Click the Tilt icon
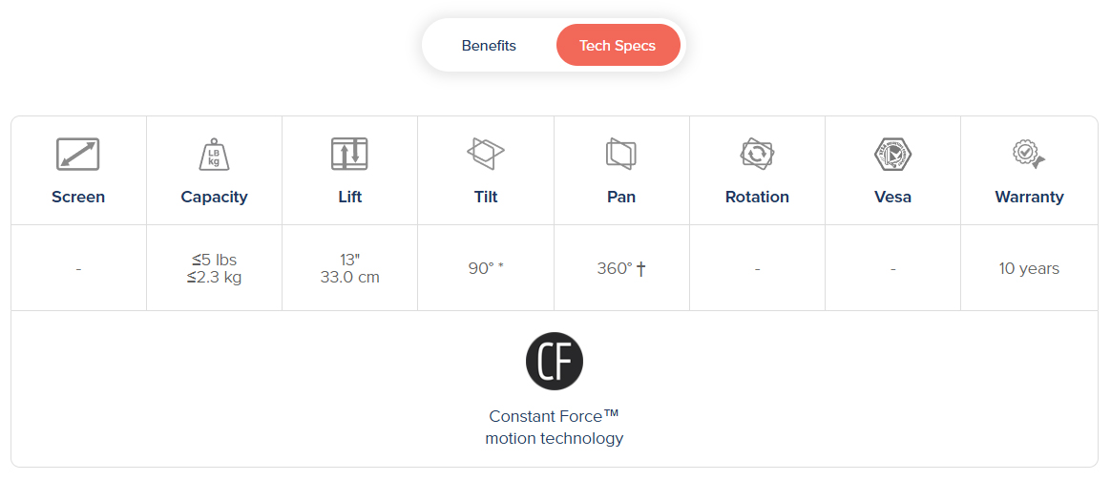The width and height of the screenshot is (1111, 481). pos(485,153)
